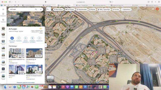Open Address Al Marjan recent item
161x90 pixels.
coord(3,63)
